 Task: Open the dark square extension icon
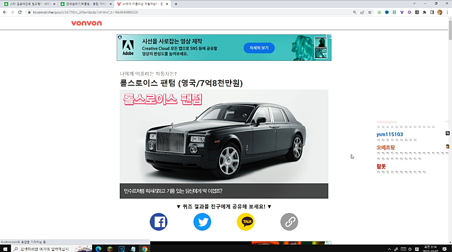(417, 12)
